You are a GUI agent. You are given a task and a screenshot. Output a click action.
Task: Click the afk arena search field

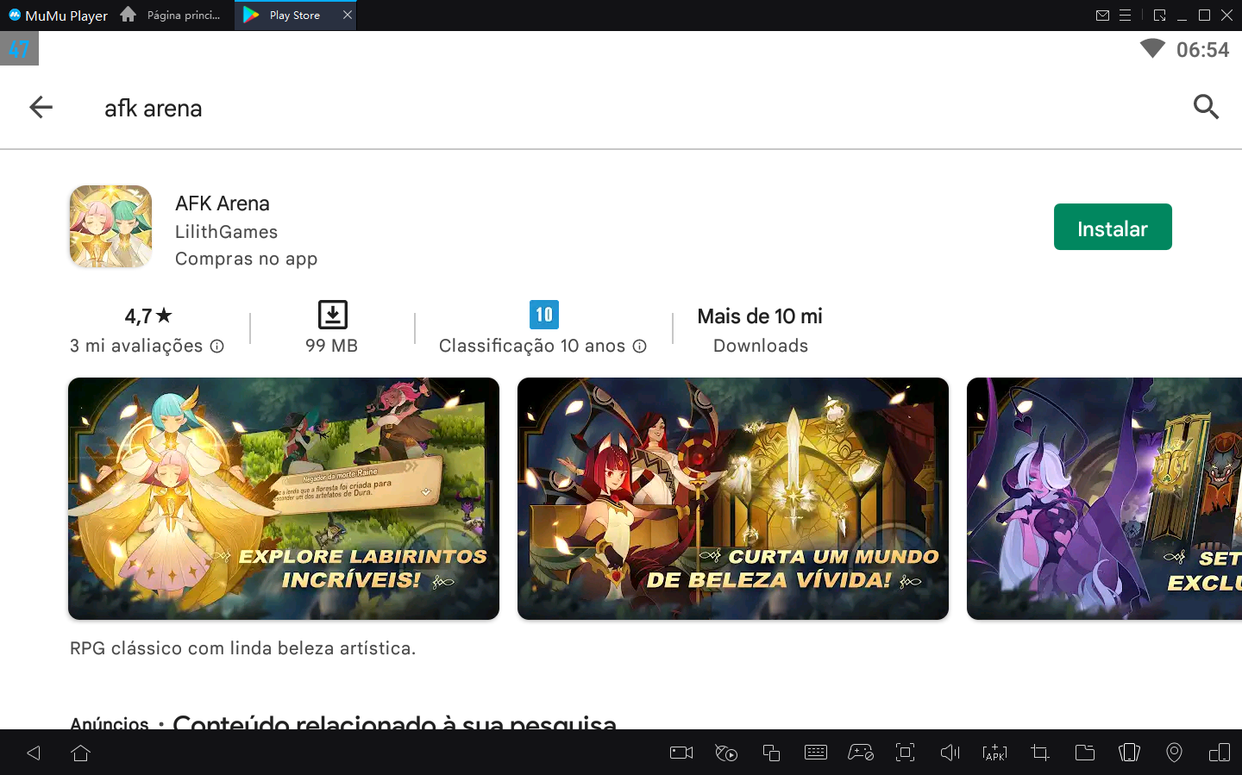(x=153, y=108)
